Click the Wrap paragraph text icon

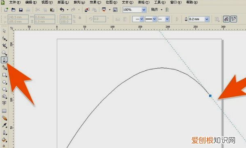click(x=217, y=19)
